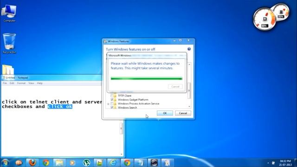Click the features list scroll-up arrow

(x=189, y=64)
